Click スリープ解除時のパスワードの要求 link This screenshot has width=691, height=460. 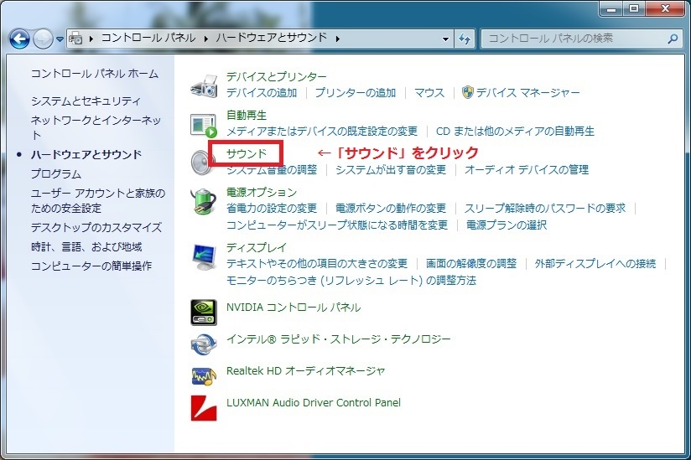(545, 208)
